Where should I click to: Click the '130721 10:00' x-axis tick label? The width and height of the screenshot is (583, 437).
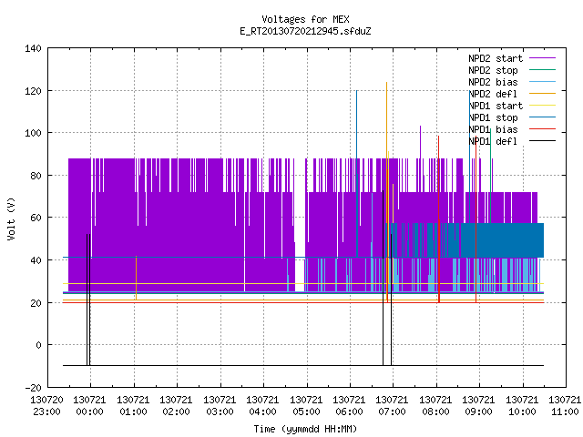(522, 406)
